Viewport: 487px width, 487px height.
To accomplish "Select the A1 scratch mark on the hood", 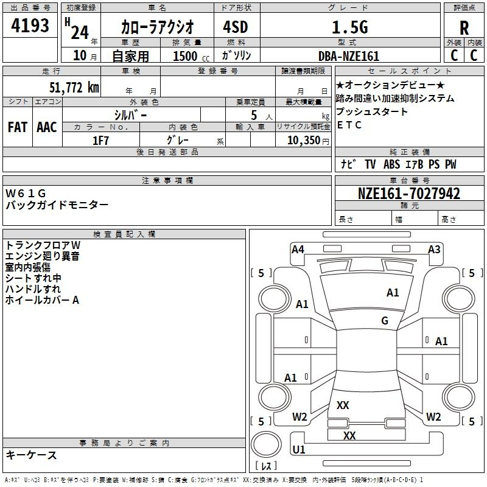I will (x=393, y=293).
